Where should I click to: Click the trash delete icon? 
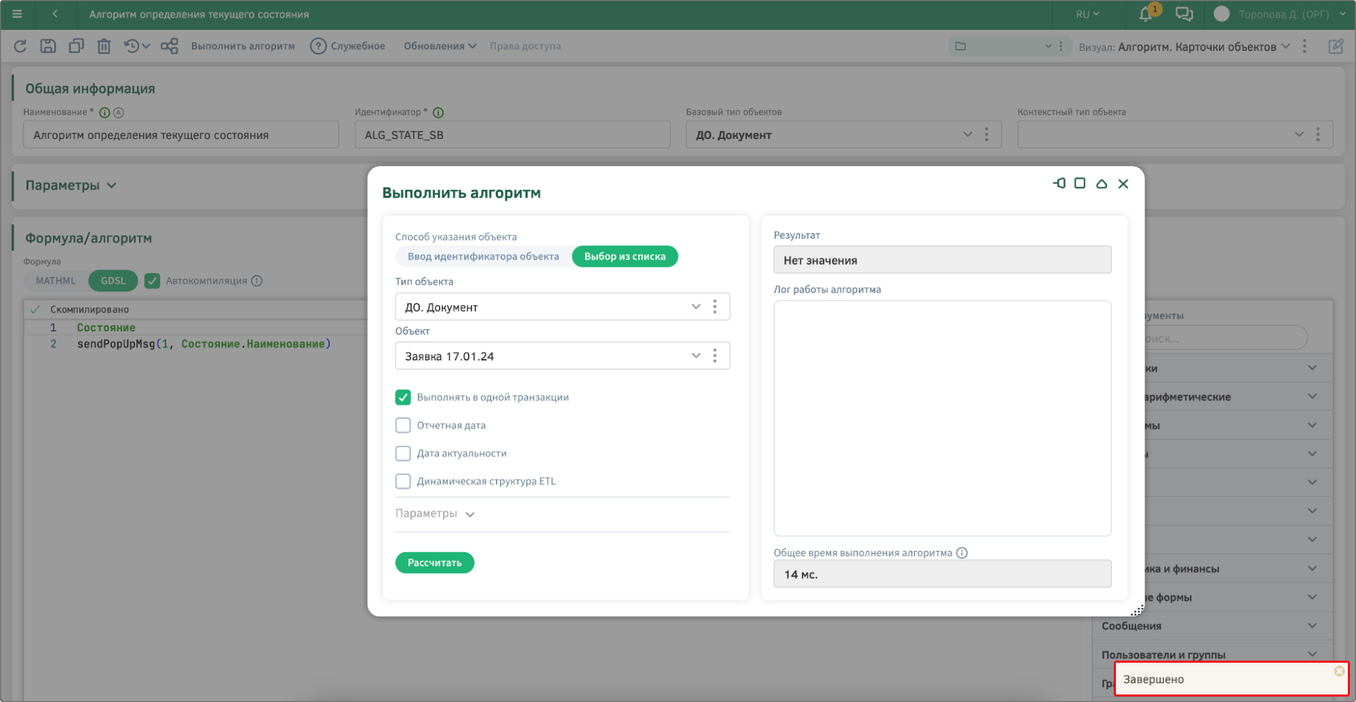pos(104,46)
